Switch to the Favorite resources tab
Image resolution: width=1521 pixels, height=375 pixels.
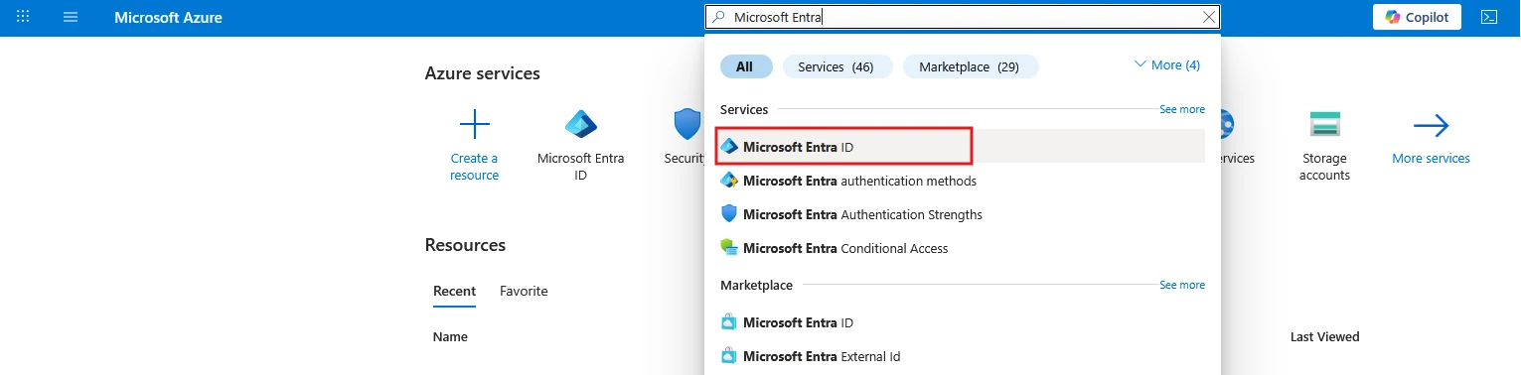pos(524,291)
